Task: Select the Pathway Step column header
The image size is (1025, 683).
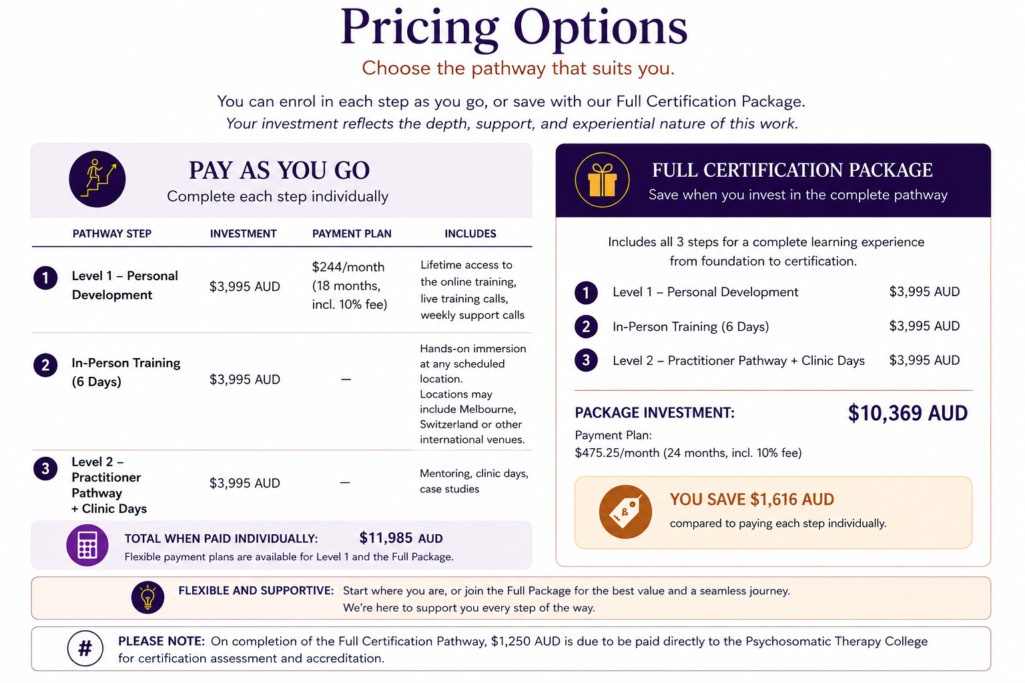Action: (x=112, y=234)
